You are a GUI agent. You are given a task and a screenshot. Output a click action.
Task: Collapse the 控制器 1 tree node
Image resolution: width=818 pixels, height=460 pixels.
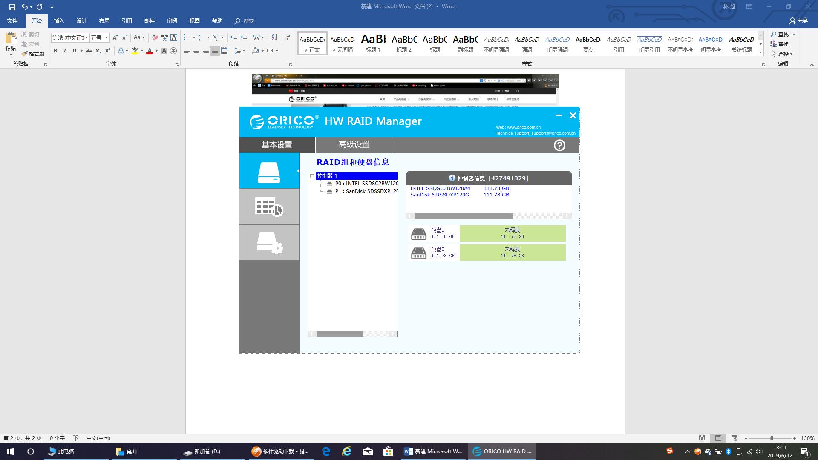coord(312,175)
